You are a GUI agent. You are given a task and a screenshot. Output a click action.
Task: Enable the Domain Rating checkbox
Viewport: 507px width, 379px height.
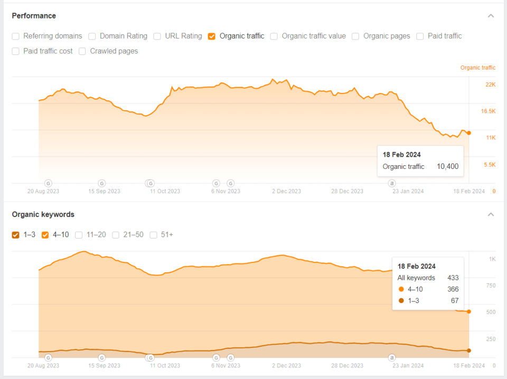pos(92,36)
